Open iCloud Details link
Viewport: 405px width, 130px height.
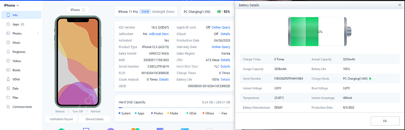(225, 34)
